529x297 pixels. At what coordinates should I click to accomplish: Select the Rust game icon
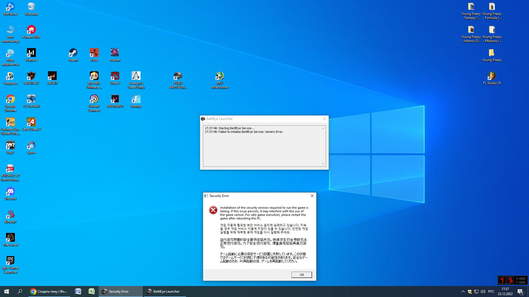click(94, 55)
